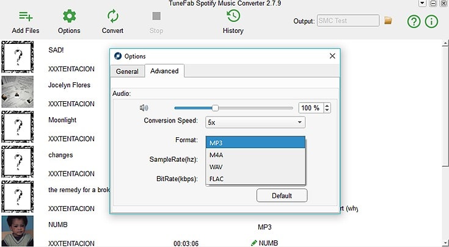Increase volume with the spinner up arrow
The image size is (449, 247).
327,106
